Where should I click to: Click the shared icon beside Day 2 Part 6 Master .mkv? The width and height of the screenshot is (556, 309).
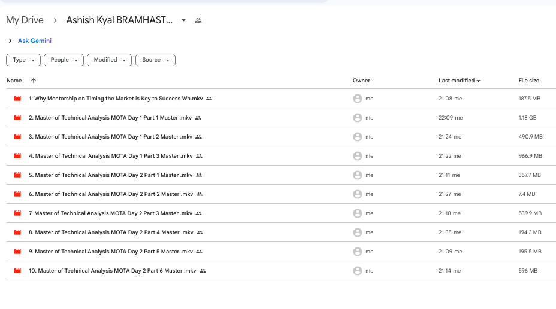(x=203, y=271)
